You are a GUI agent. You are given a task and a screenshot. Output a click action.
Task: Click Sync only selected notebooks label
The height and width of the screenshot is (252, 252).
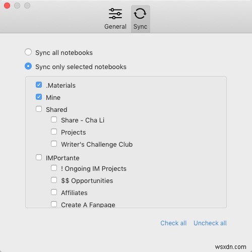81,67
